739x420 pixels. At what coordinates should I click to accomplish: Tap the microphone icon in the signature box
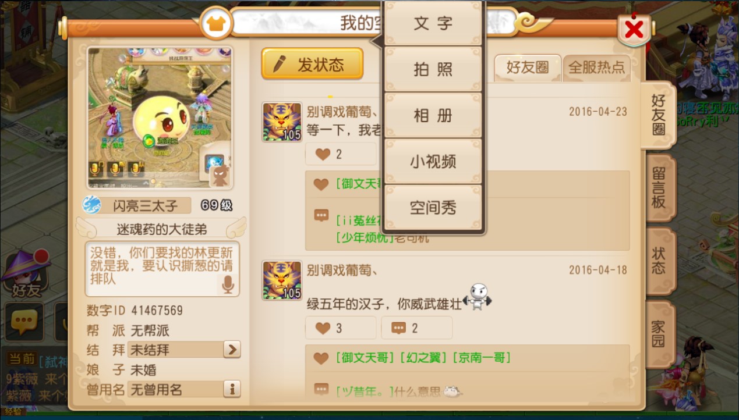click(x=228, y=284)
